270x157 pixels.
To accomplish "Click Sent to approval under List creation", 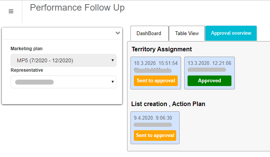I will pos(155,135).
